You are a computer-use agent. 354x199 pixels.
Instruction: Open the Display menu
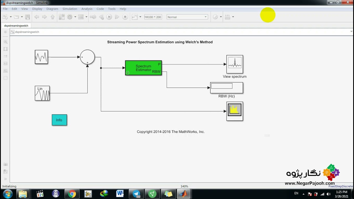tap(37, 9)
